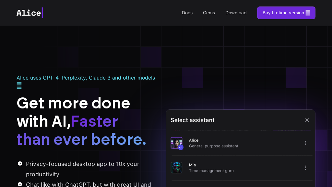332x187 pixels.
Task: Click Mia's avatar image
Action: click(176, 168)
